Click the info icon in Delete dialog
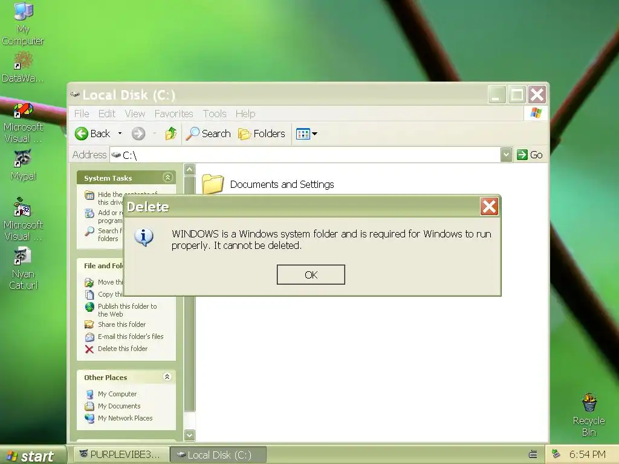Screen dimensions: 619x464 (x=144, y=237)
